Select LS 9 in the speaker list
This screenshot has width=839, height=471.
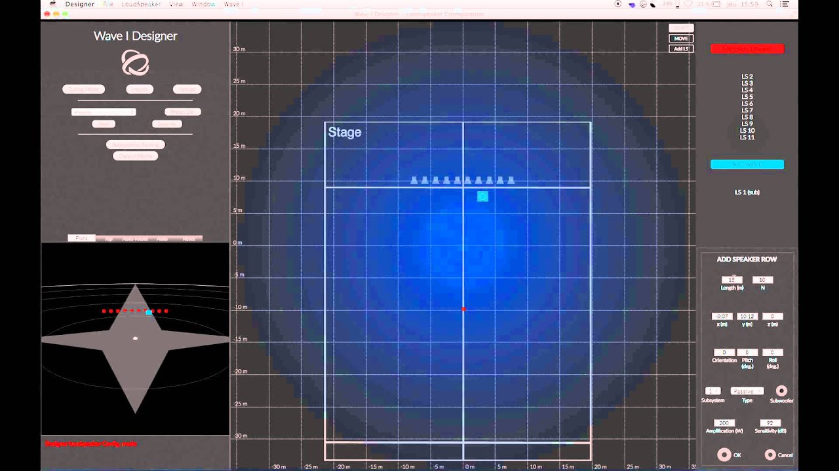(x=747, y=124)
